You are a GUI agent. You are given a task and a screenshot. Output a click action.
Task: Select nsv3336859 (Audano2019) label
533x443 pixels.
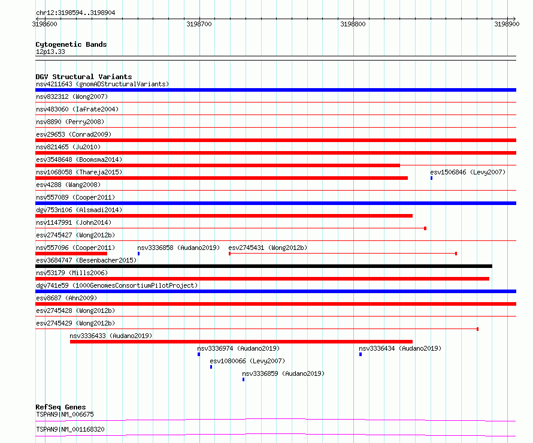(283, 373)
